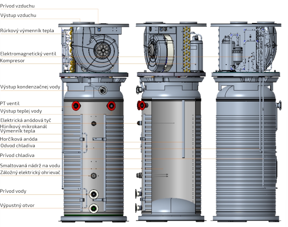Click the fan hub in left view
Screen dimensions: 288x227
102,50
